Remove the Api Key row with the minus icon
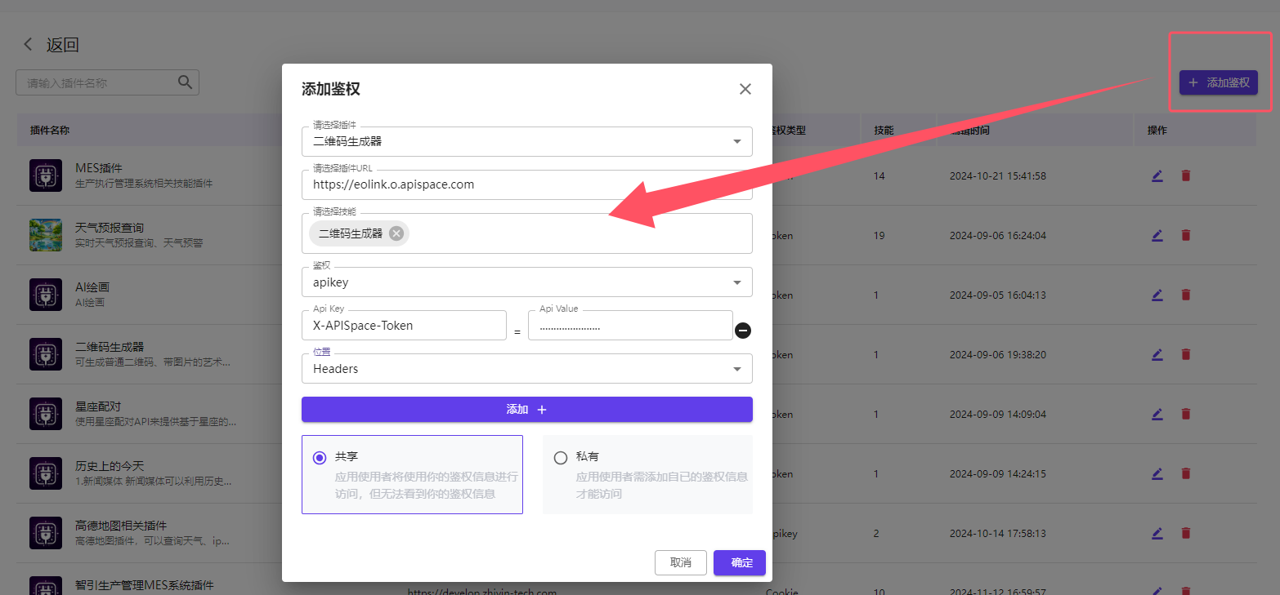The image size is (1280, 595). click(x=743, y=331)
